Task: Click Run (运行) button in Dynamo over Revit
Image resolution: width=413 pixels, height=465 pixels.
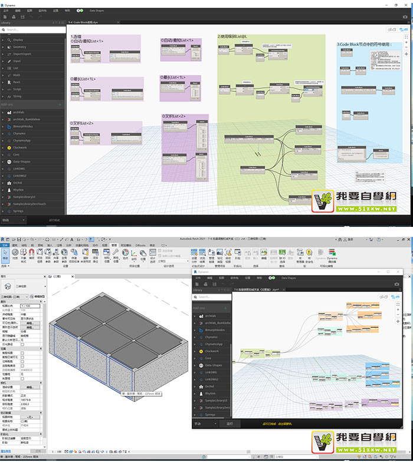Action: click(x=230, y=424)
